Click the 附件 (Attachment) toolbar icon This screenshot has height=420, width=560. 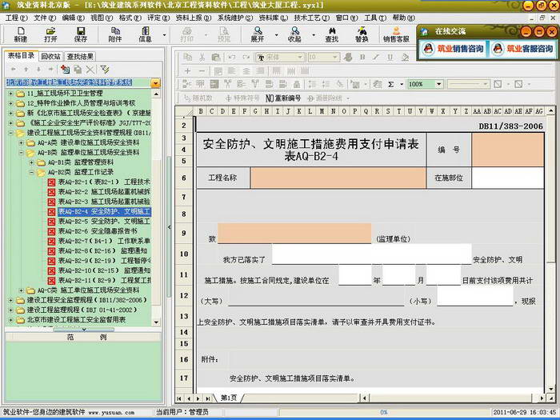[115, 34]
